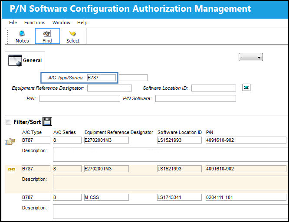Select first row E2702001M3 designator cell
The width and height of the screenshot is (289, 222).
coord(106,140)
